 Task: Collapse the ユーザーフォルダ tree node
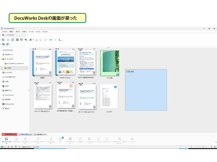(x=1, y=59)
